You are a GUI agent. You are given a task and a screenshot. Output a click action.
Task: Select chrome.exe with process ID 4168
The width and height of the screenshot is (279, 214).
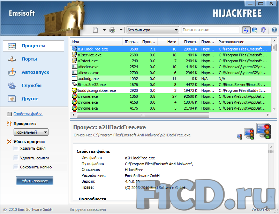click(x=171, y=102)
